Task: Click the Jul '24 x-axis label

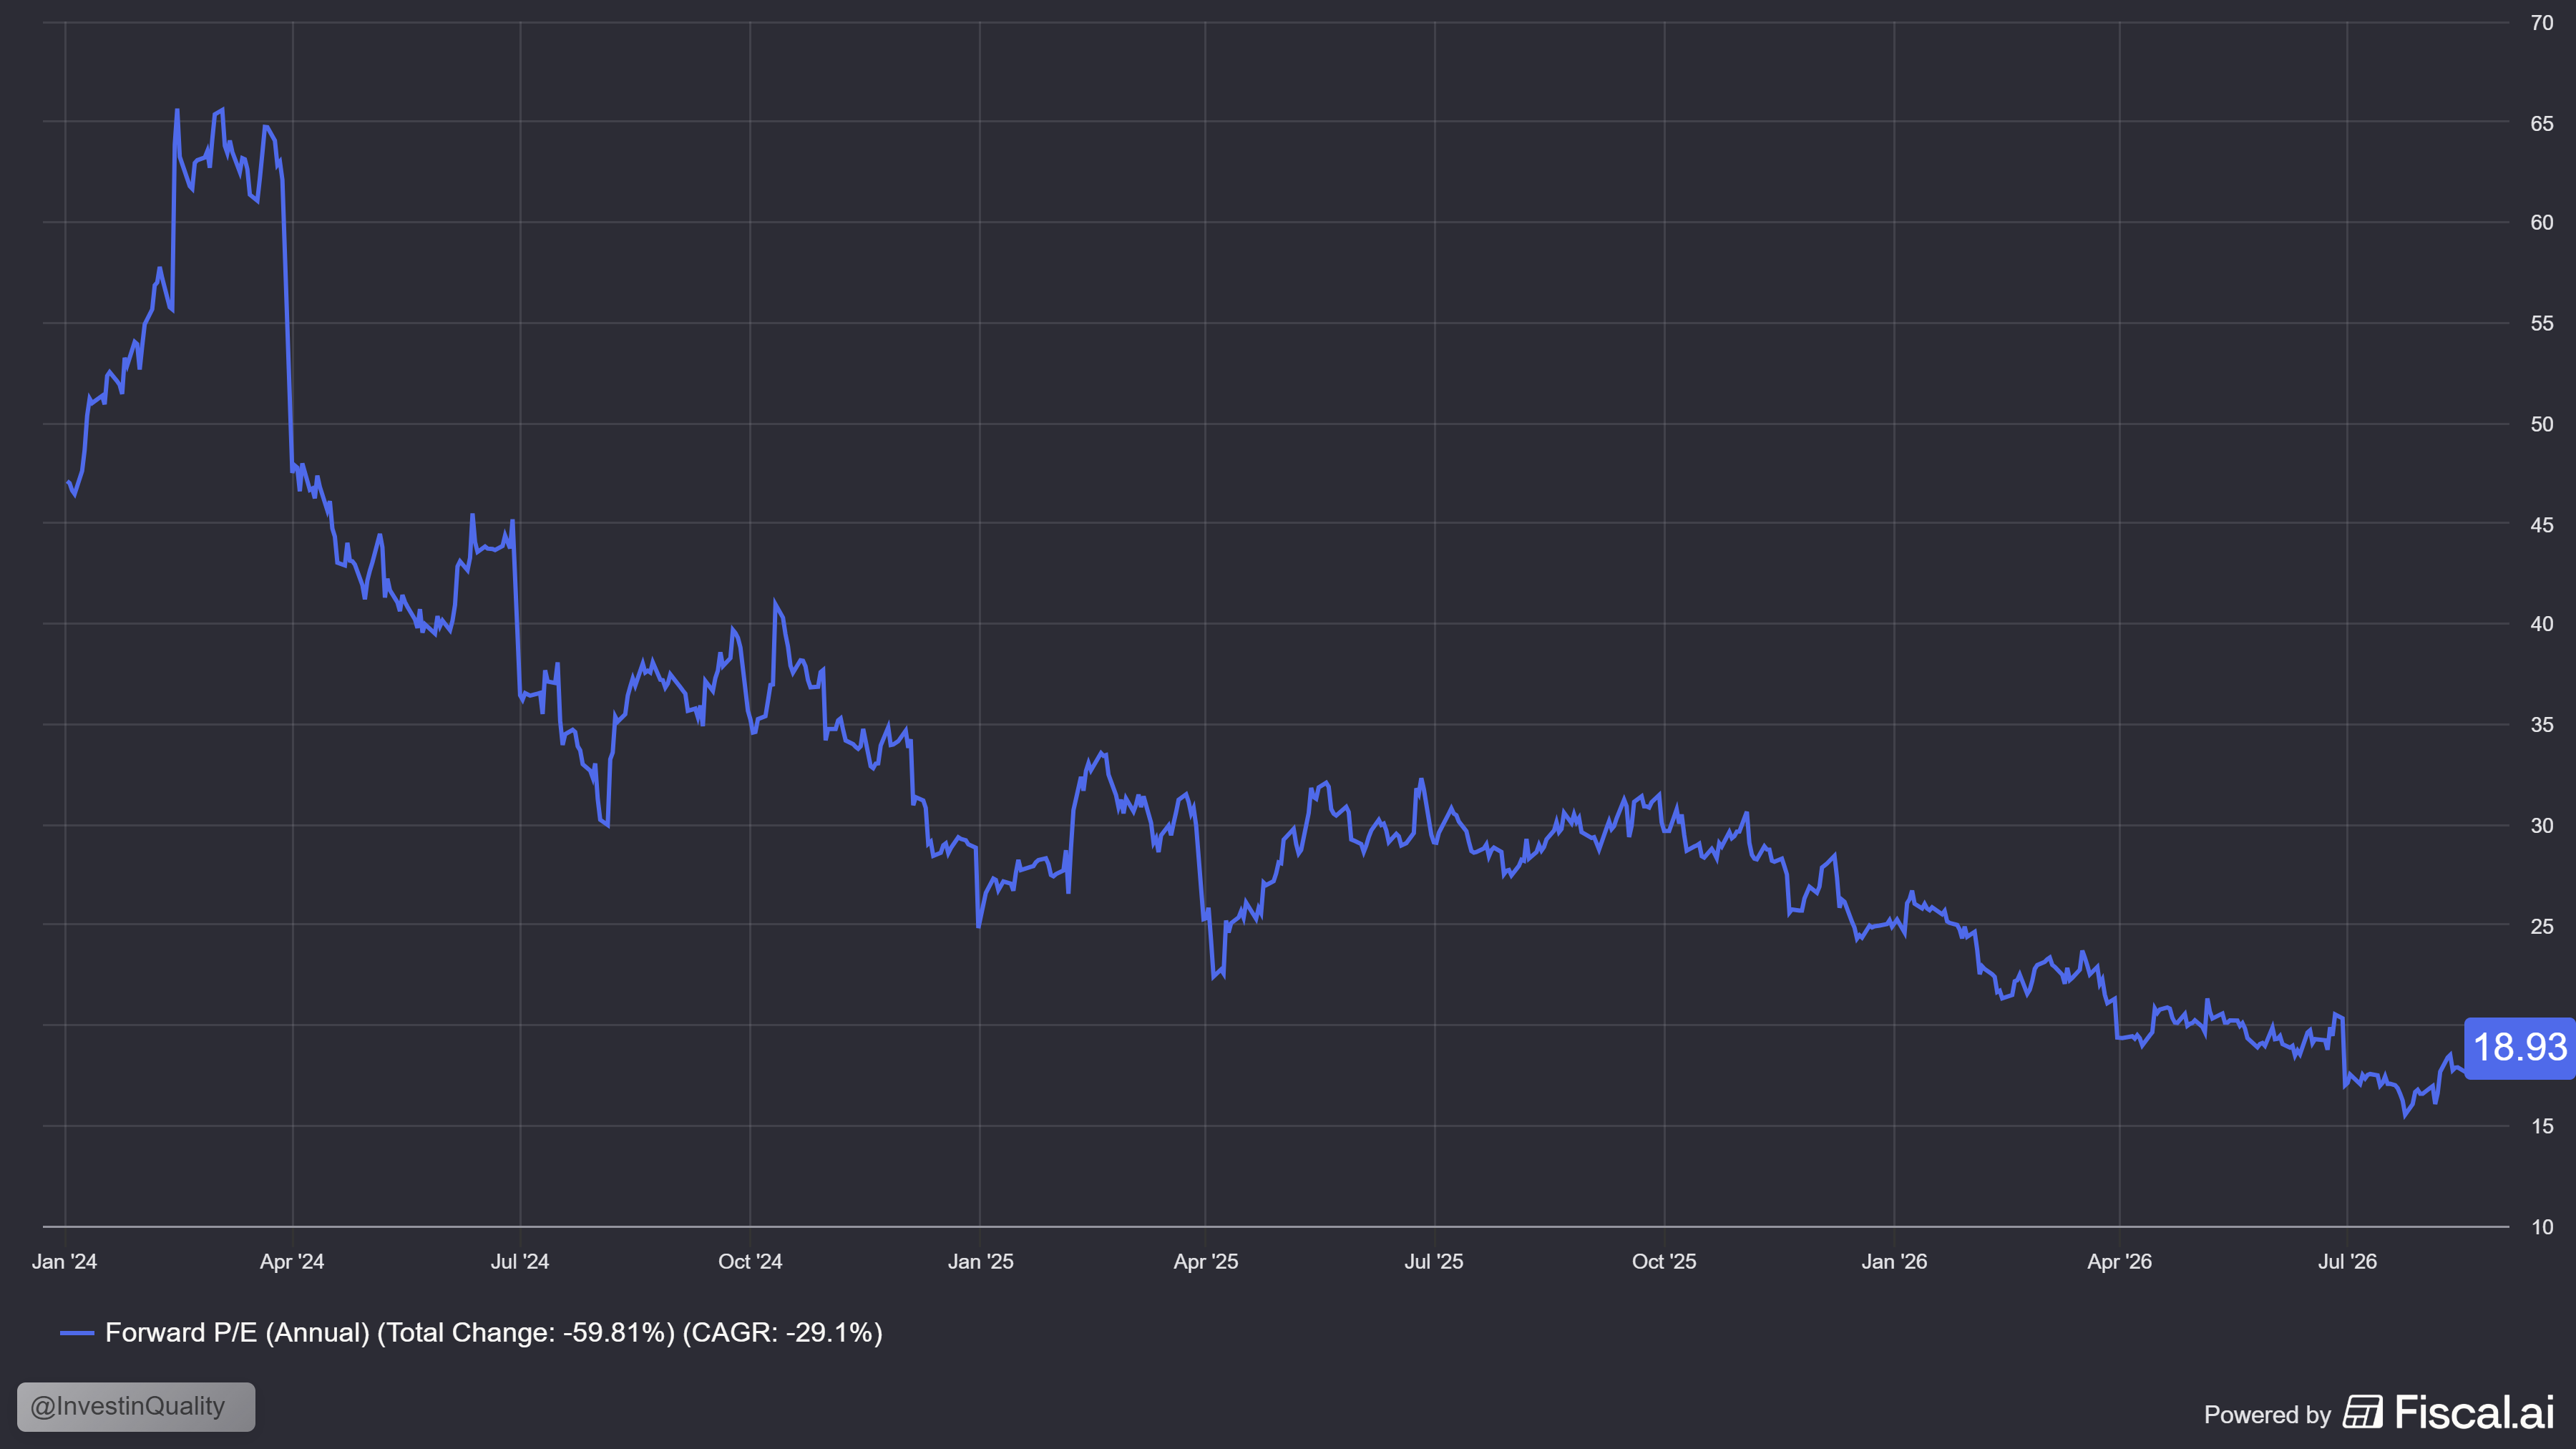Action: point(520,1262)
